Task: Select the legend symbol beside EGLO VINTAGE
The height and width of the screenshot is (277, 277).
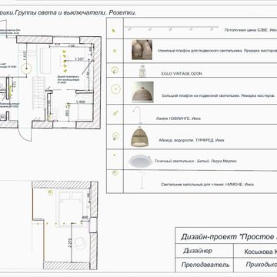Action: 115,70
